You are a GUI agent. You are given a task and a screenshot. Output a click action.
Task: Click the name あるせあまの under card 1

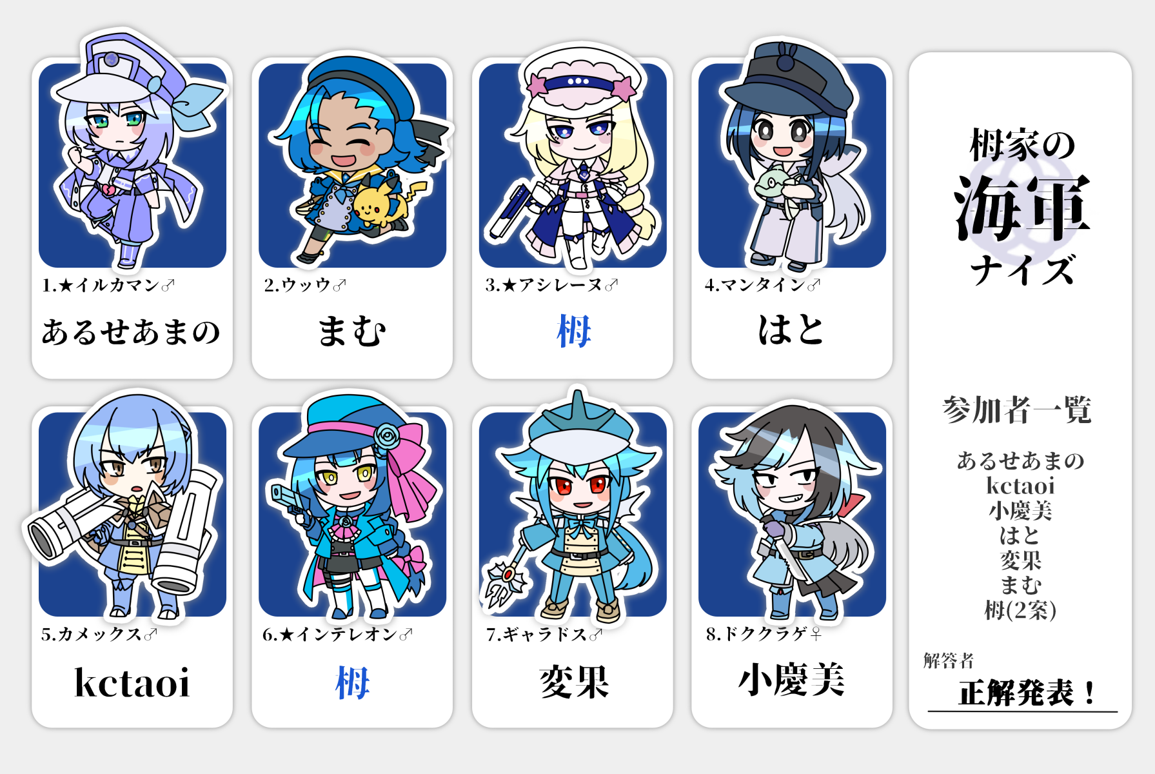pyautogui.click(x=132, y=332)
